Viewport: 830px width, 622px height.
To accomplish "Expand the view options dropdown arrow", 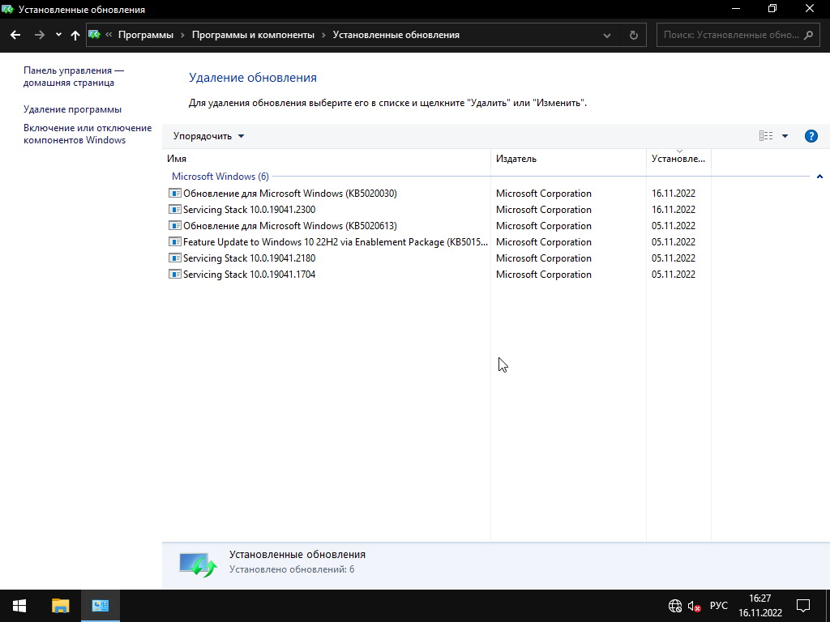I will (785, 136).
